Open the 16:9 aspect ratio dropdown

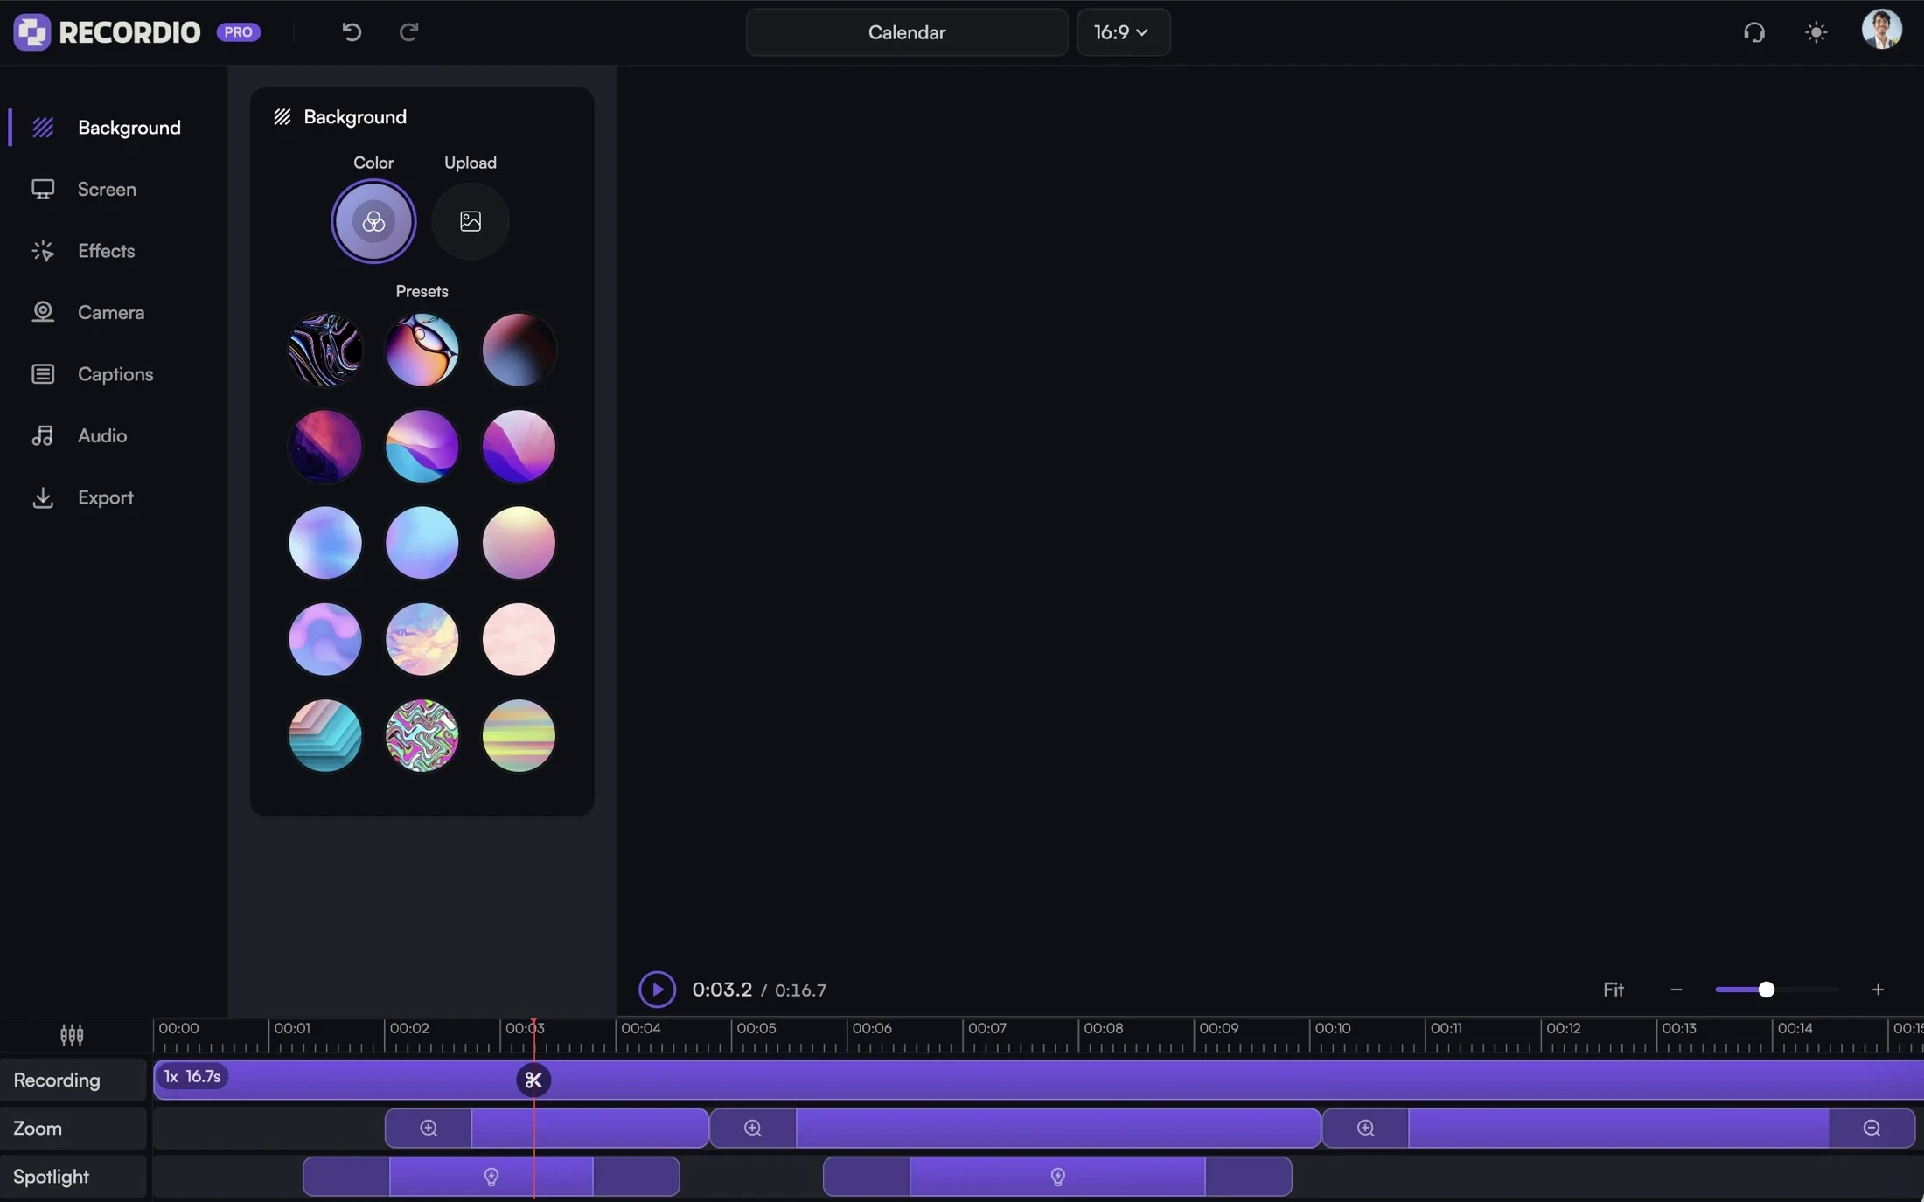pyautogui.click(x=1124, y=32)
